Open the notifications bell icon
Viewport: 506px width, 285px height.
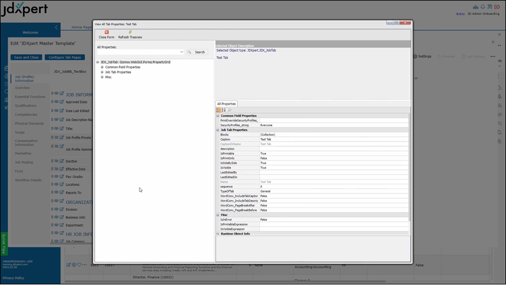(483, 7)
